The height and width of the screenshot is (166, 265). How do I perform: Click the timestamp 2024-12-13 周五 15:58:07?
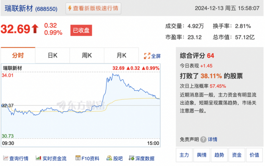[227, 8]
